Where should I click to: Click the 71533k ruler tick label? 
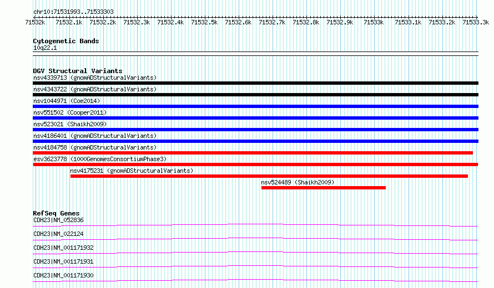point(374,22)
